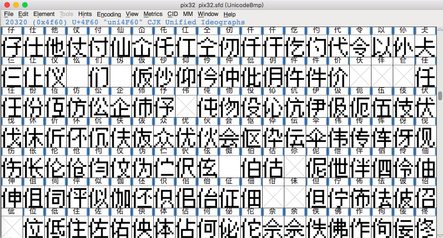Open the CID menu
Image resolution: width=443 pixels, height=238 pixels.
tap(172, 14)
